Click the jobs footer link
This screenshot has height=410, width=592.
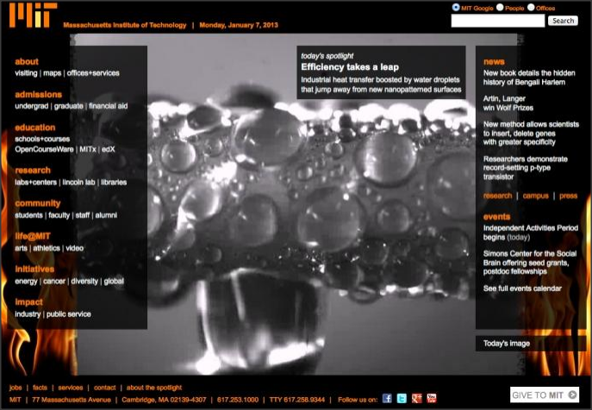[x=16, y=388]
